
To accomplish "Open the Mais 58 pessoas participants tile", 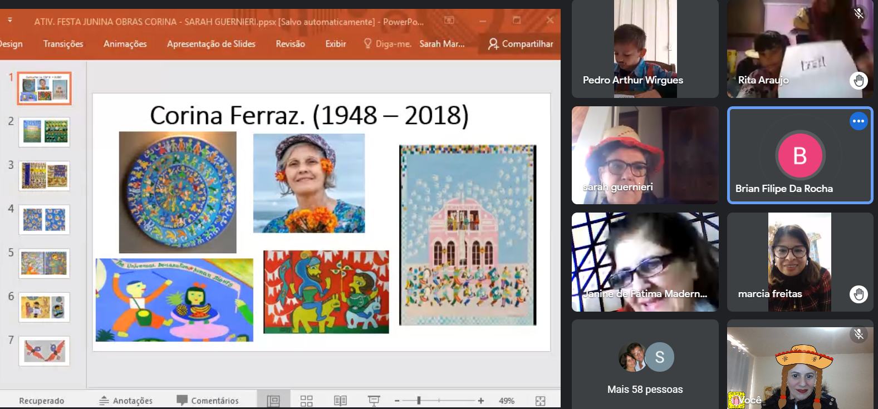I will pyautogui.click(x=645, y=364).
